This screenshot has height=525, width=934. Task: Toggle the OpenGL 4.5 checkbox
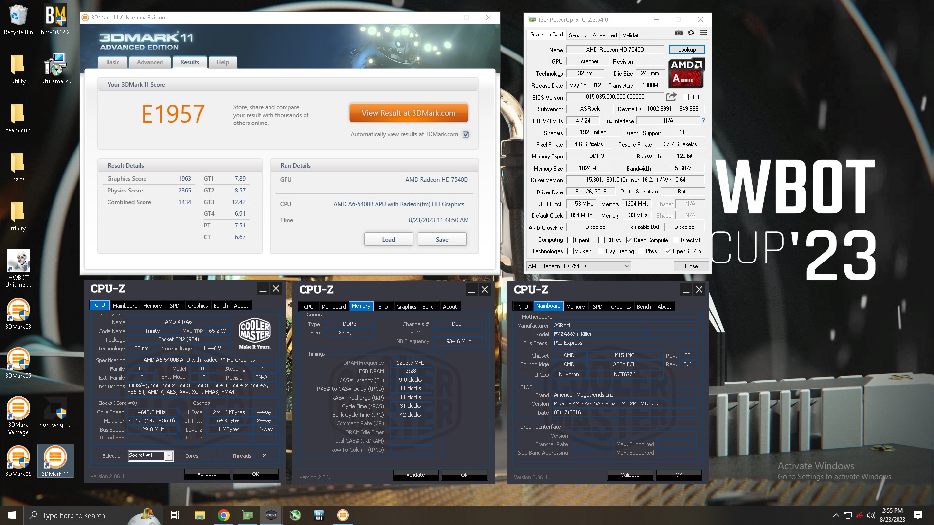668,251
